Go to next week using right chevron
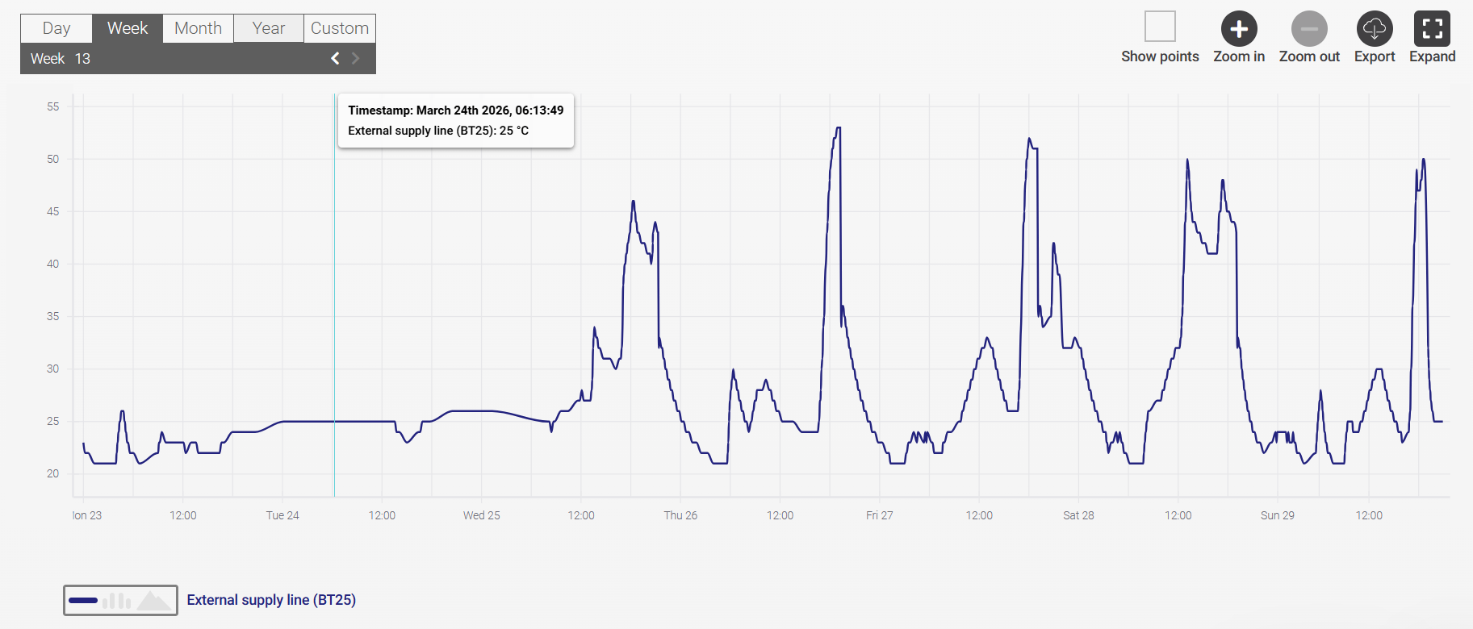The image size is (1473, 629). [355, 58]
